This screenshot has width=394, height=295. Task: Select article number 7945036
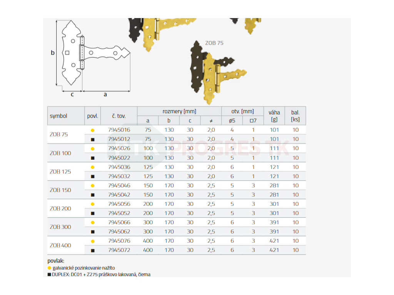119,167
